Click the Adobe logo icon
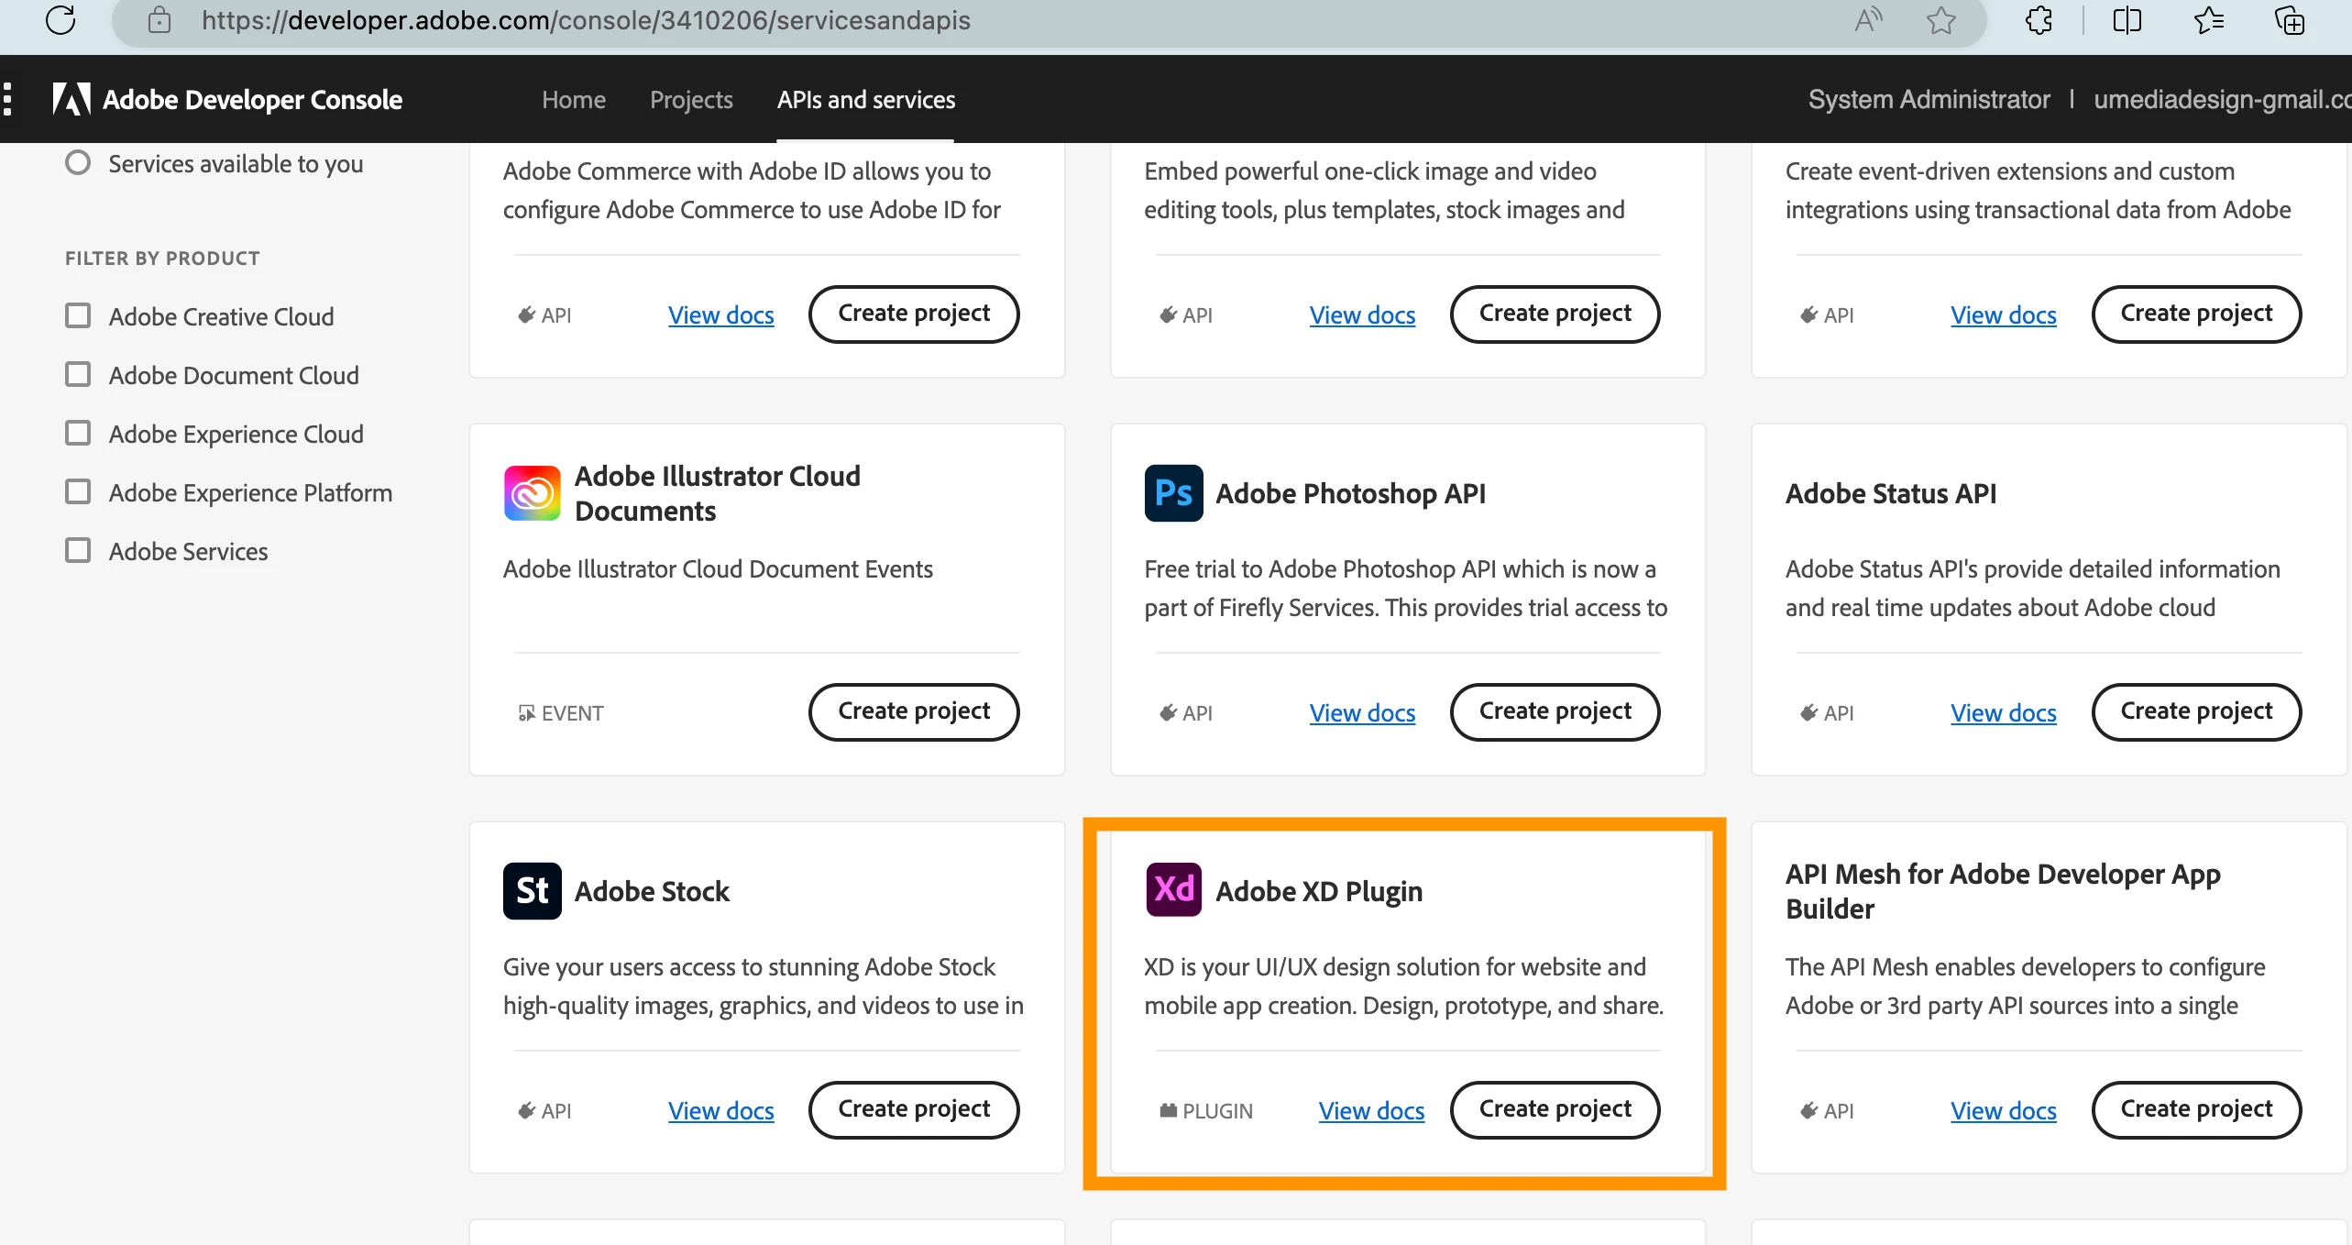Viewport: 2352px width, 1245px height. click(x=71, y=99)
